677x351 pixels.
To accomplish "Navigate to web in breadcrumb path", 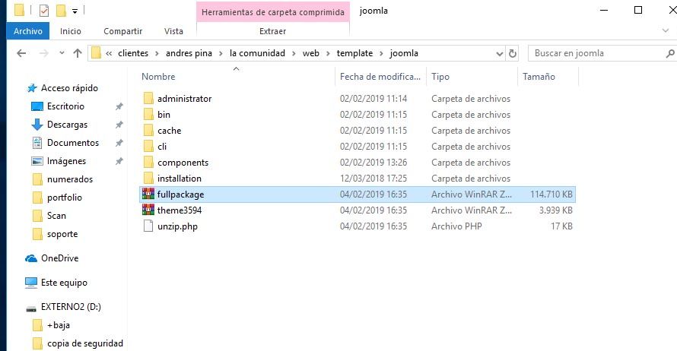I will click(x=311, y=53).
